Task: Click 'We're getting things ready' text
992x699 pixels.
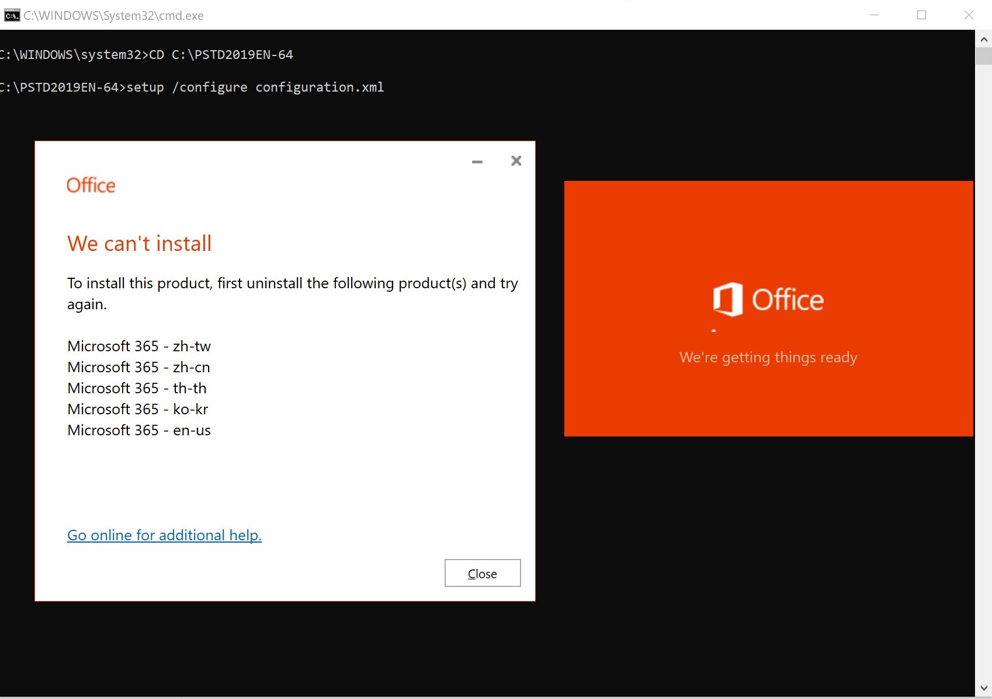Action: pos(768,357)
